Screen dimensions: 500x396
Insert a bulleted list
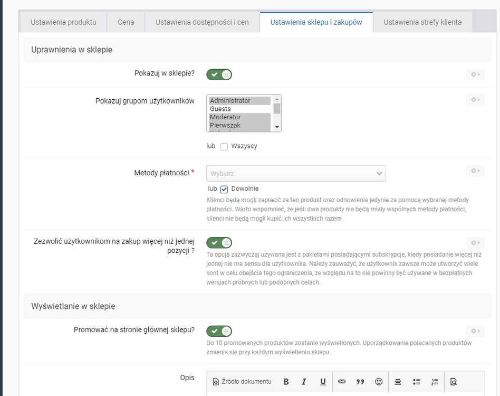(416, 382)
